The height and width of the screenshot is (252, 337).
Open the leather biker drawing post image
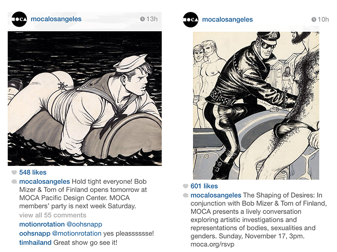[256, 106]
